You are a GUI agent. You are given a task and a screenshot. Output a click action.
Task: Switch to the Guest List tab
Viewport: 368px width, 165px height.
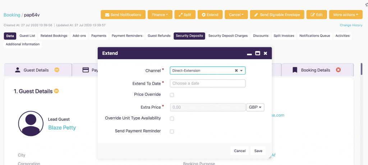click(x=27, y=36)
